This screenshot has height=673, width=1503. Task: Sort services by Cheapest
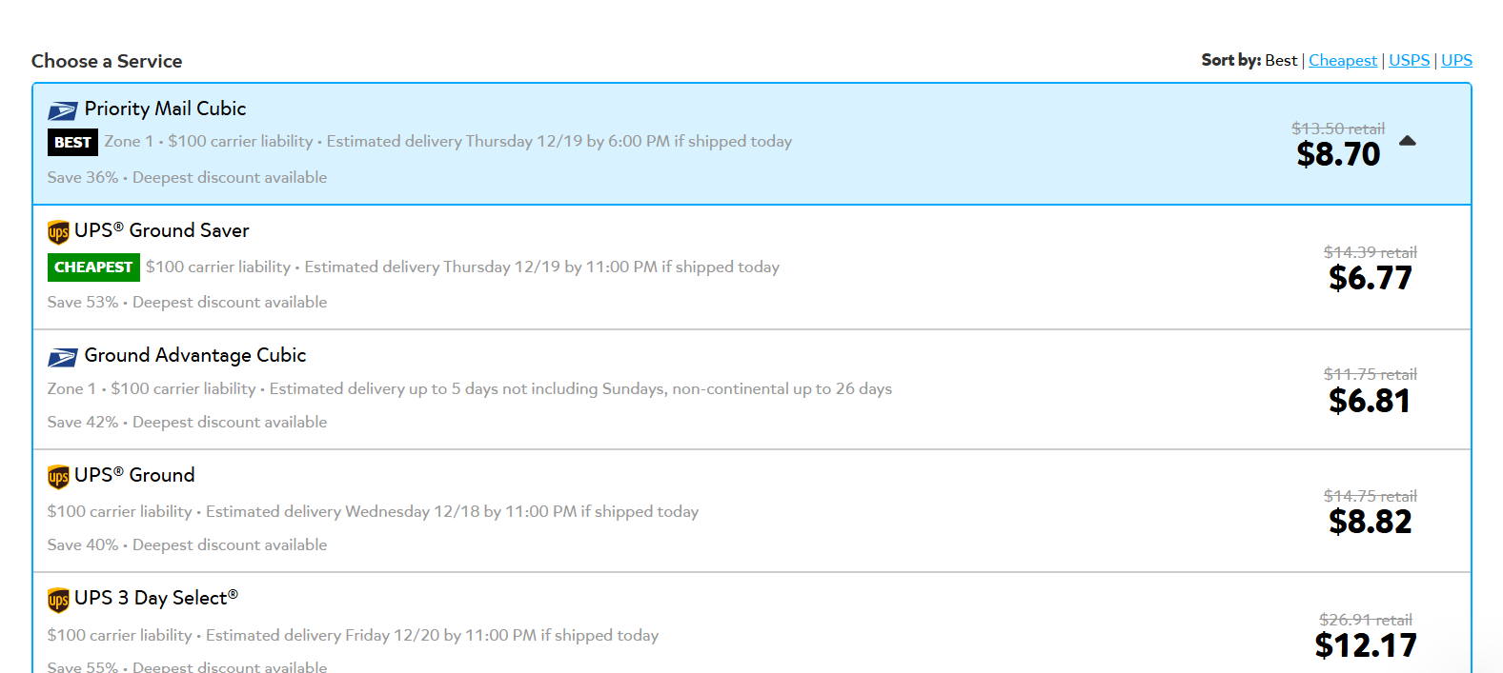click(1343, 60)
